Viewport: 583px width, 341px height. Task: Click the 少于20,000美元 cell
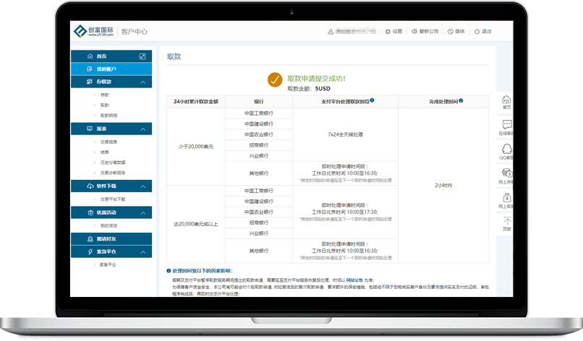pos(196,147)
